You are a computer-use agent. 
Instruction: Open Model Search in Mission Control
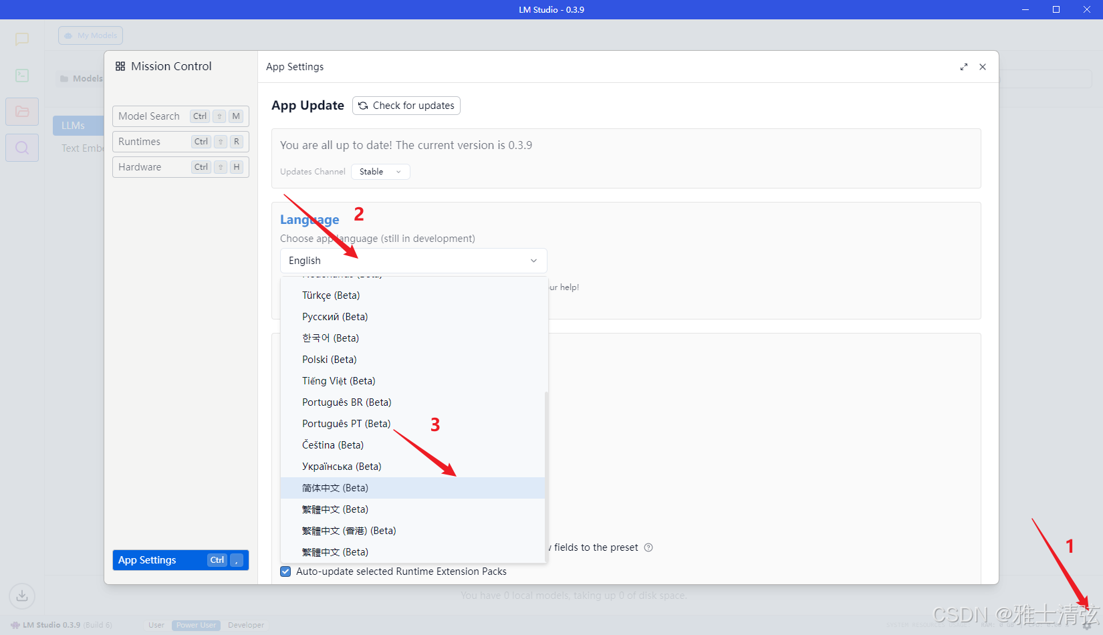(180, 116)
